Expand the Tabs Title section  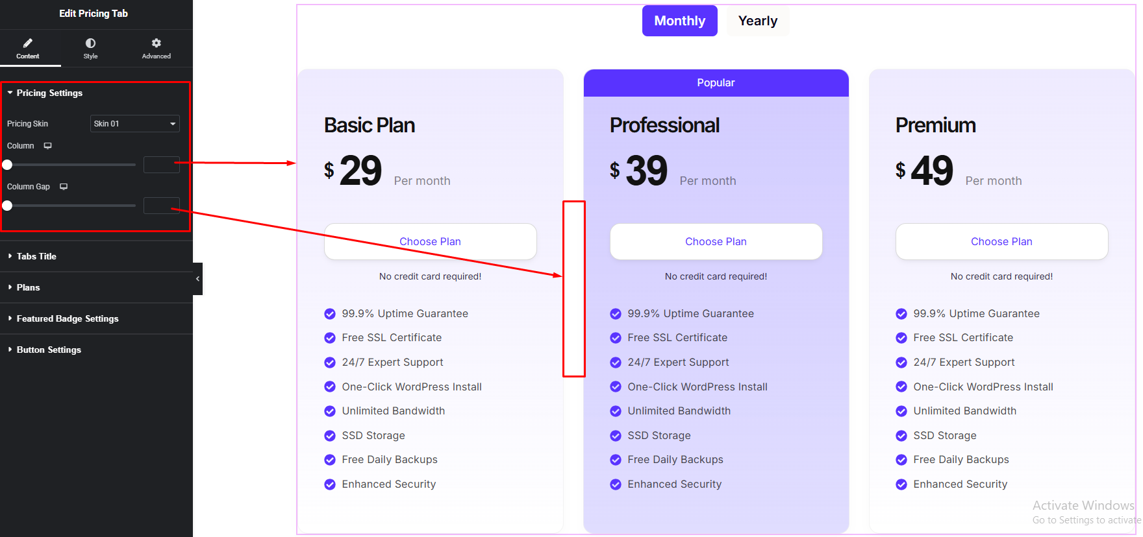pyautogui.click(x=36, y=257)
